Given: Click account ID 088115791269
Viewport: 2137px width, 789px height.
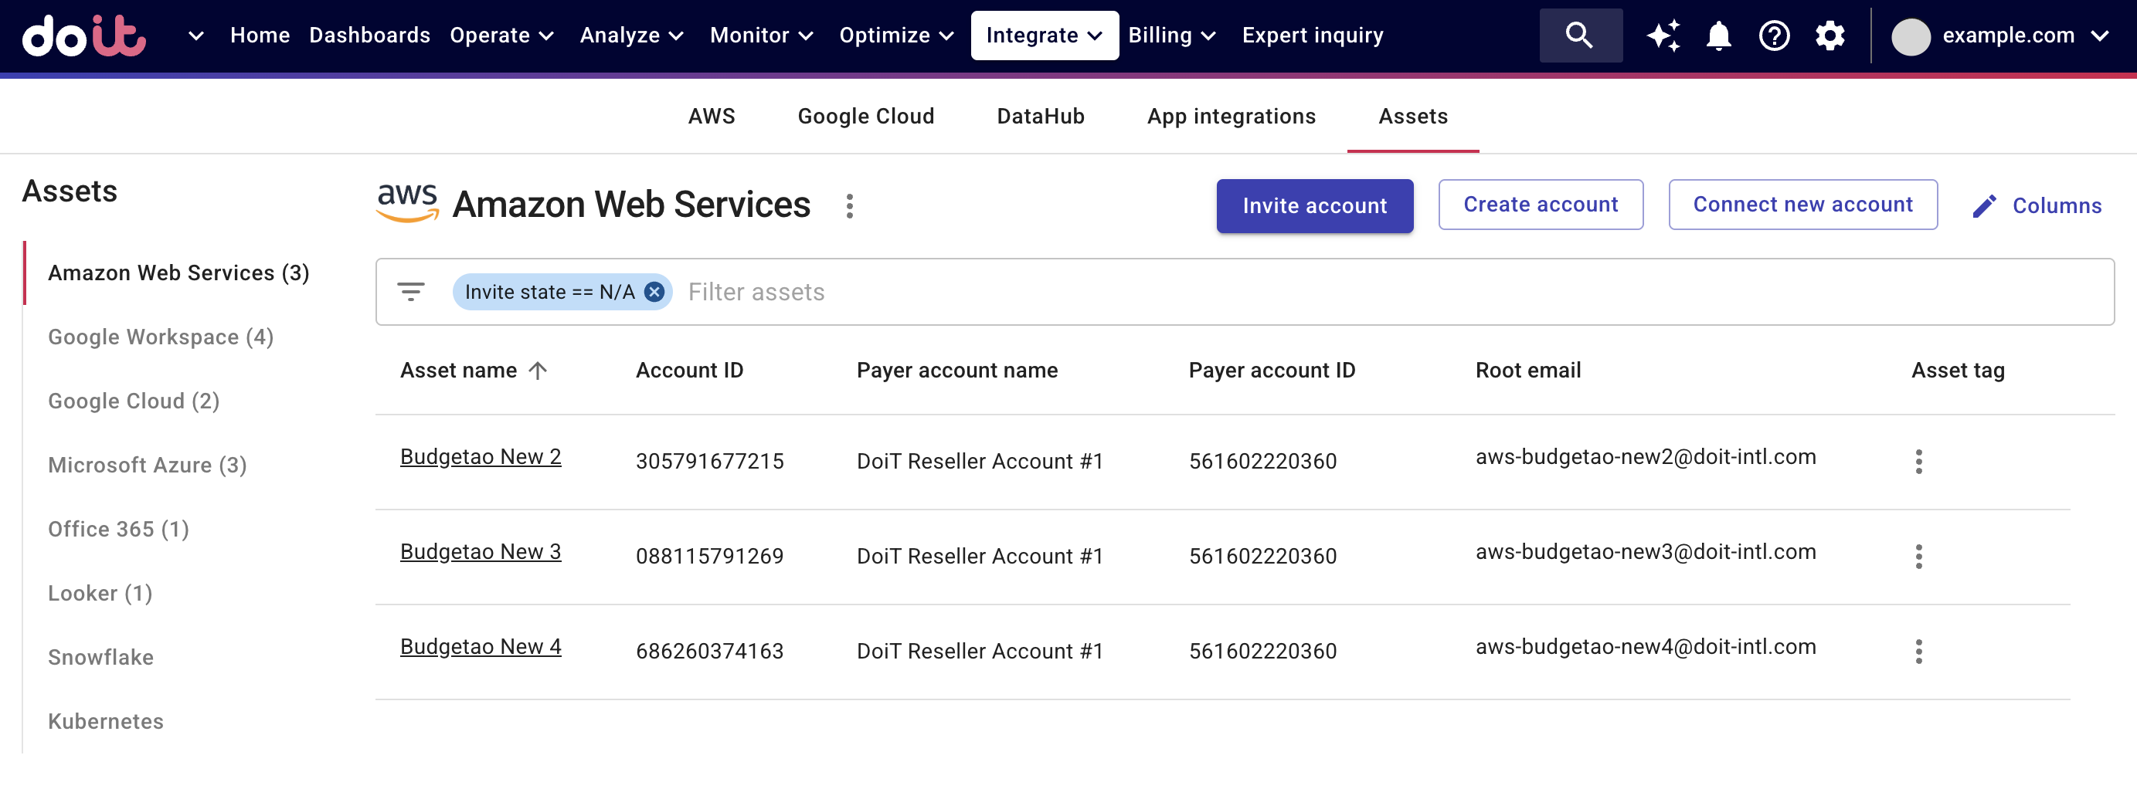Looking at the screenshot, I should (x=709, y=556).
